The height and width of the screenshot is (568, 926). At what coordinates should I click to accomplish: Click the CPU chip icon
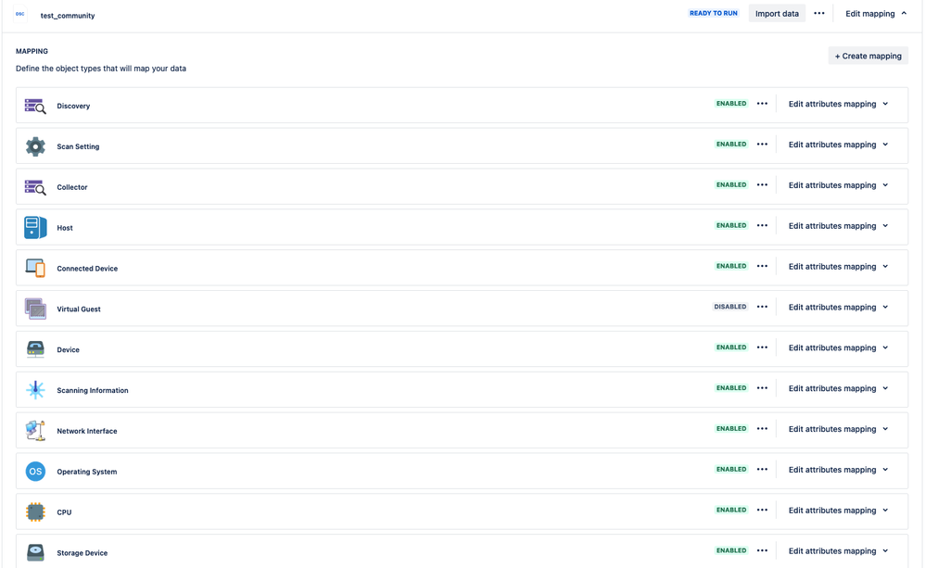tap(35, 511)
